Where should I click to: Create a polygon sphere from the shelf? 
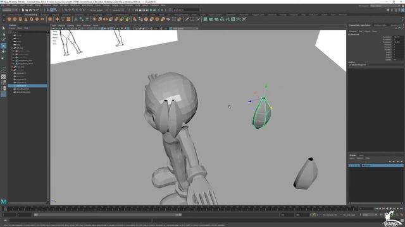tap(9, 19)
